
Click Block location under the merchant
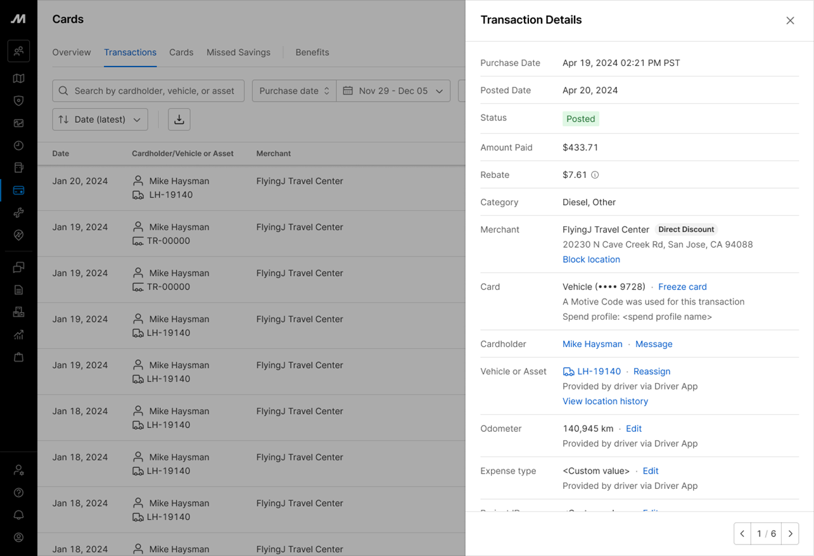590,259
